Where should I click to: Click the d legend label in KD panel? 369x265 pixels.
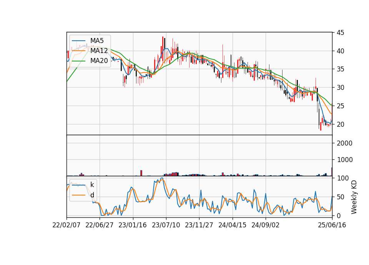point(92,195)
